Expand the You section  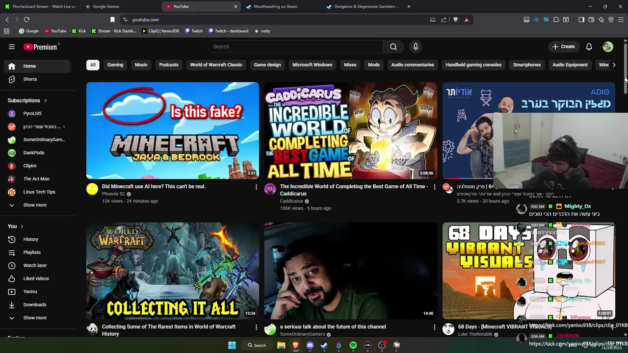16,226
